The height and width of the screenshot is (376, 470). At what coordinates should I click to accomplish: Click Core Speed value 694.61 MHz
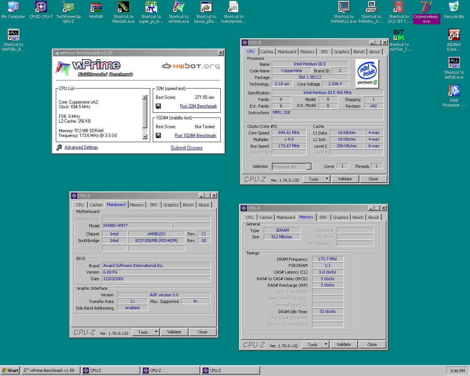pos(289,133)
